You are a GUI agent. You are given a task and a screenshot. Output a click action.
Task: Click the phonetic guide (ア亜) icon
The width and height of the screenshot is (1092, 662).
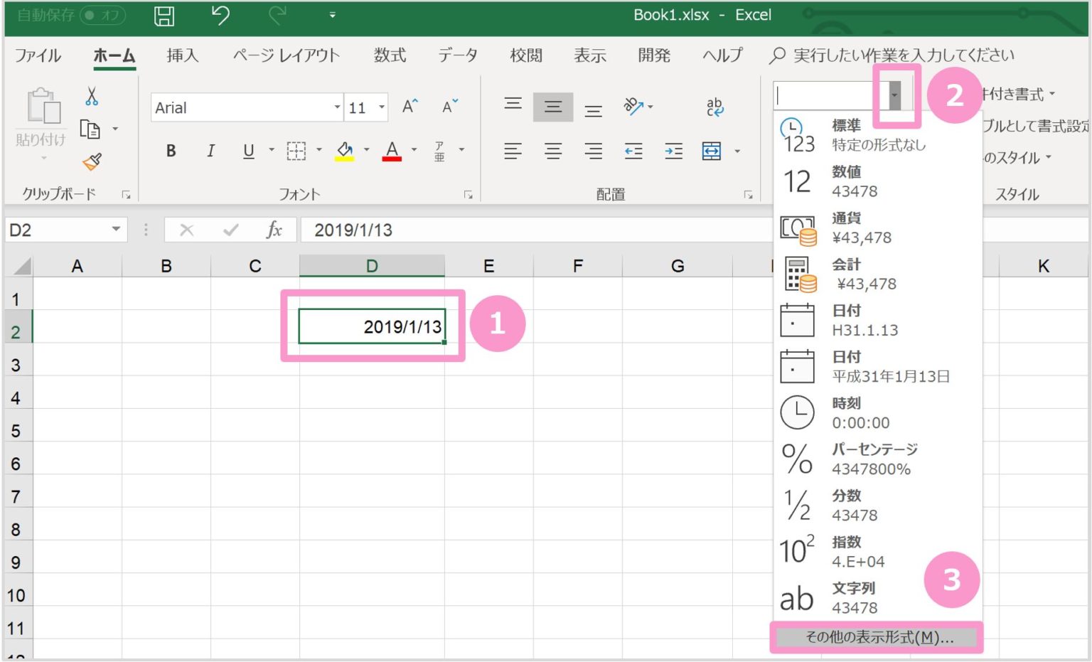(x=439, y=151)
